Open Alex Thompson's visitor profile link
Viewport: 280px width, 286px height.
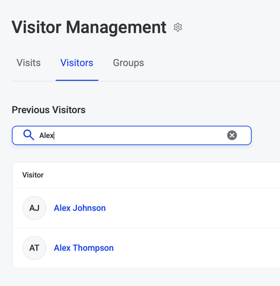pos(84,248)
